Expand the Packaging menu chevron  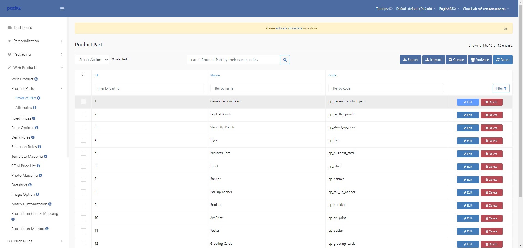(62, 54)
